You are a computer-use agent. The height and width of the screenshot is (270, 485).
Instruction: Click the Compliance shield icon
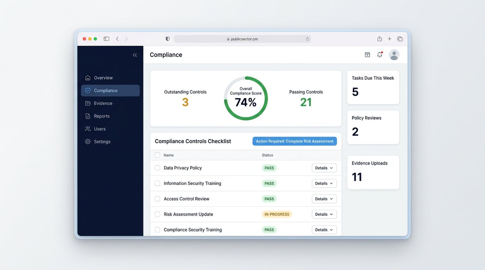pyautogui.click(x=88, y=91)
